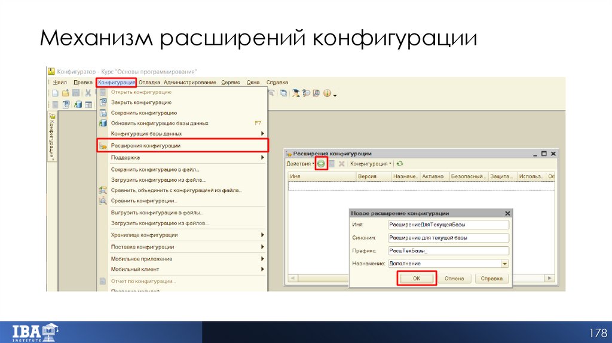Screen dimensions: 612x343
Task: Click the Отмена button
Action: 454,278
